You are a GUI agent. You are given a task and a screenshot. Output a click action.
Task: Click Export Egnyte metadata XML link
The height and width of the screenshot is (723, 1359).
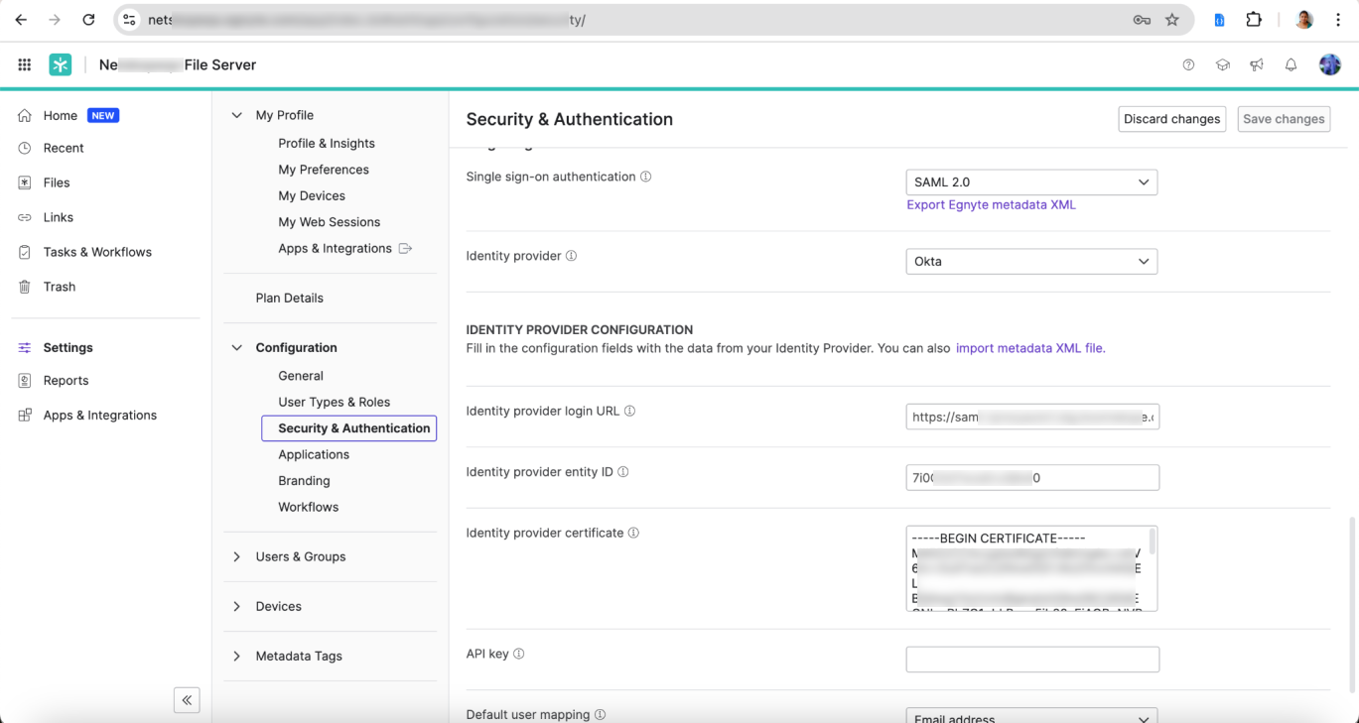pos(992,205)
